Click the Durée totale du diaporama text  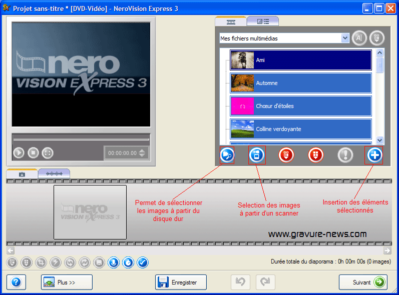[331, 261]
